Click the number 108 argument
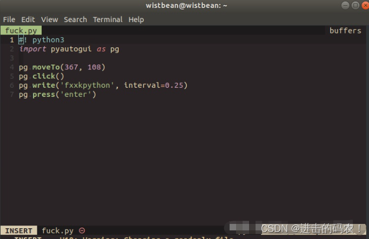The image size is (369, 239). [94, 67]
